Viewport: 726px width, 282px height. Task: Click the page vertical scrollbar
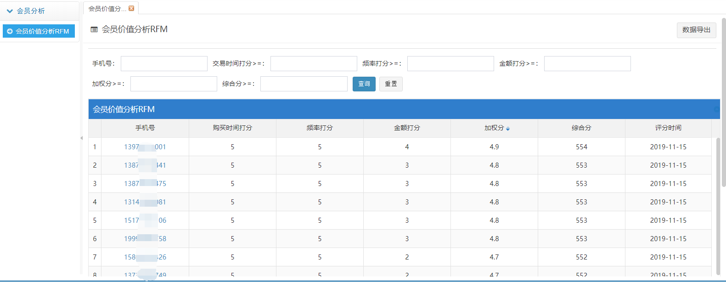pos(724,102)
